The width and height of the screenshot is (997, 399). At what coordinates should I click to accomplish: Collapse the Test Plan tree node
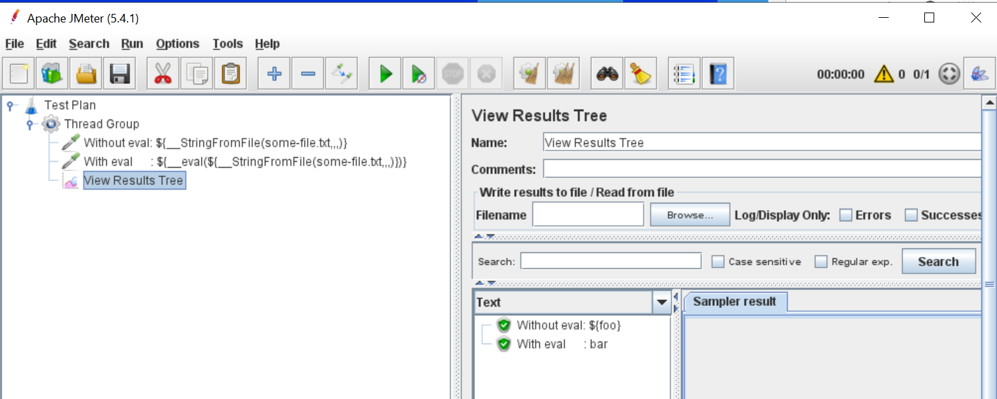[11, 105]
